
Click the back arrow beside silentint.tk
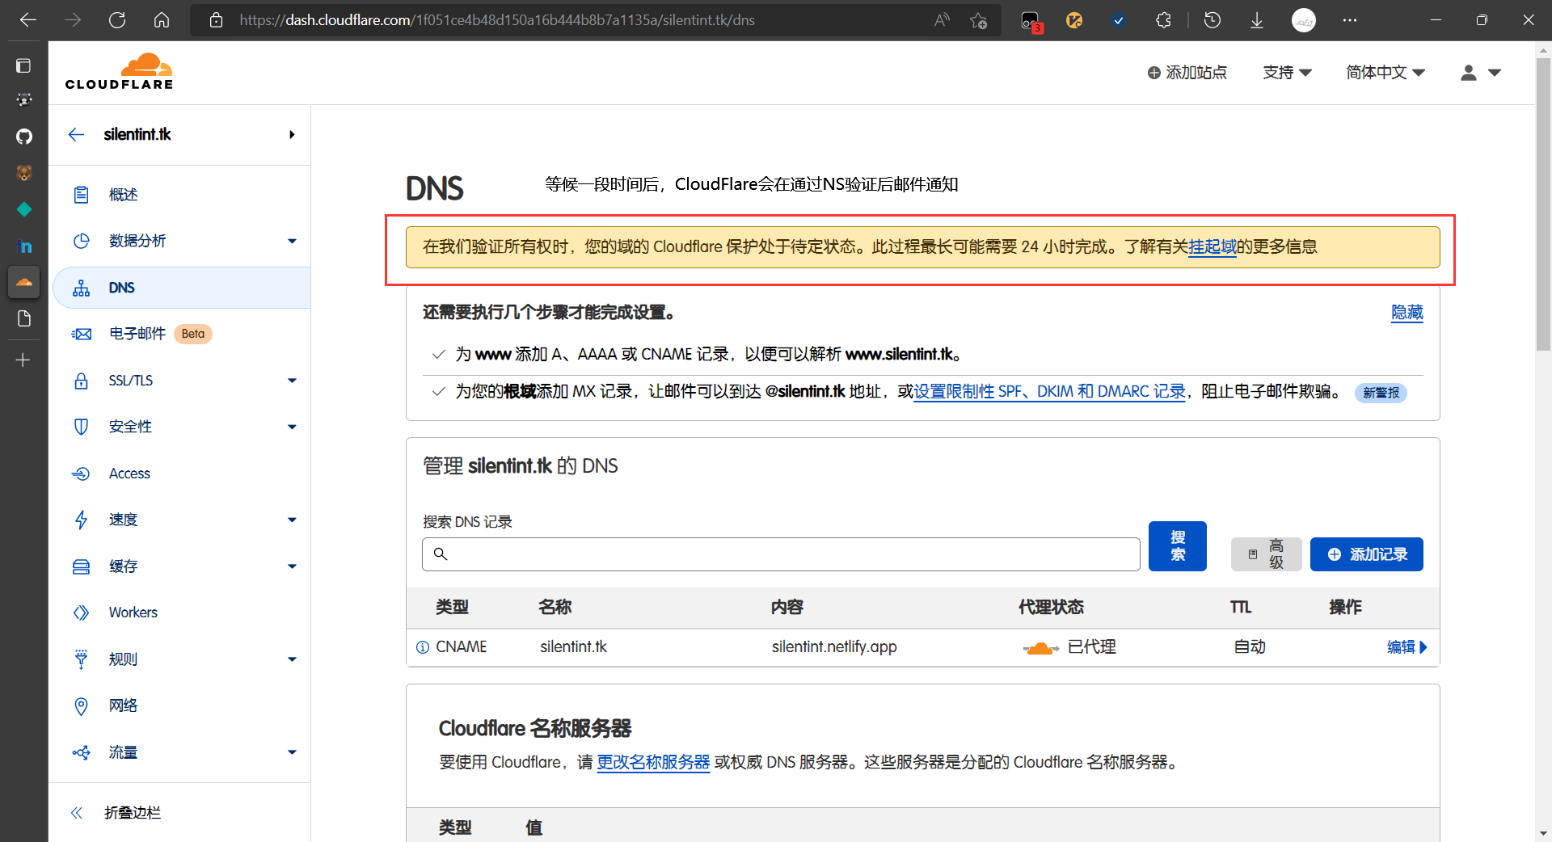(x=76, y=135)
